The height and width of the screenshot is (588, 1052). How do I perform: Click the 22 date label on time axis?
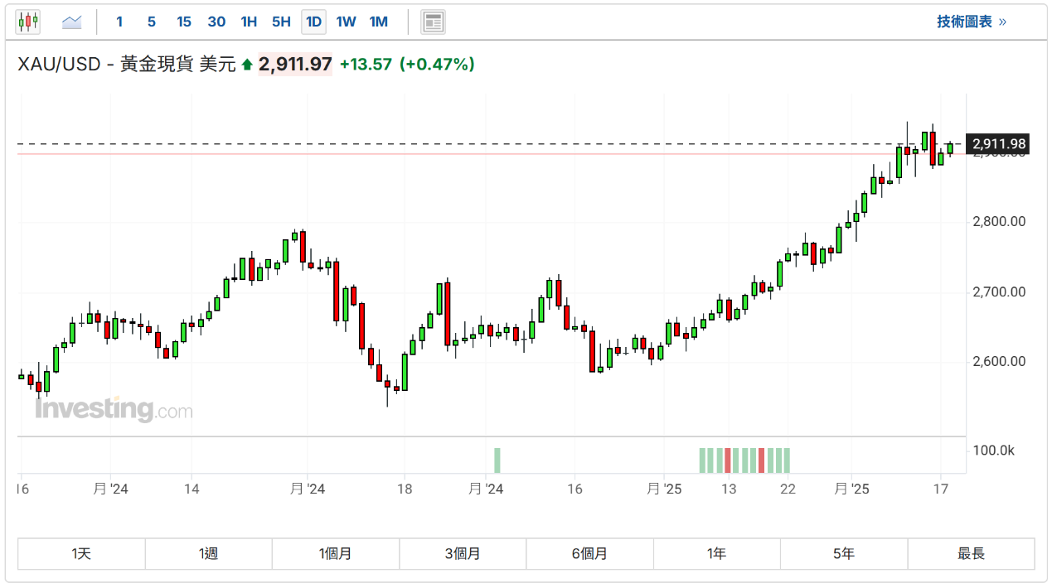[x=788, y=489]
